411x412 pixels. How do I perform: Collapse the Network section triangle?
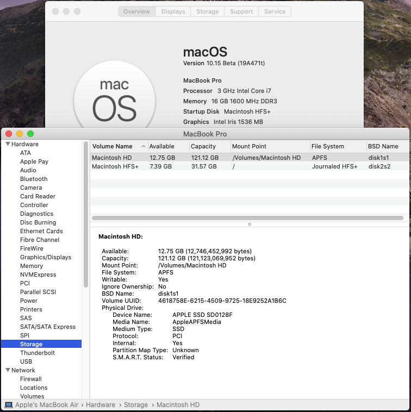[8, 370]
